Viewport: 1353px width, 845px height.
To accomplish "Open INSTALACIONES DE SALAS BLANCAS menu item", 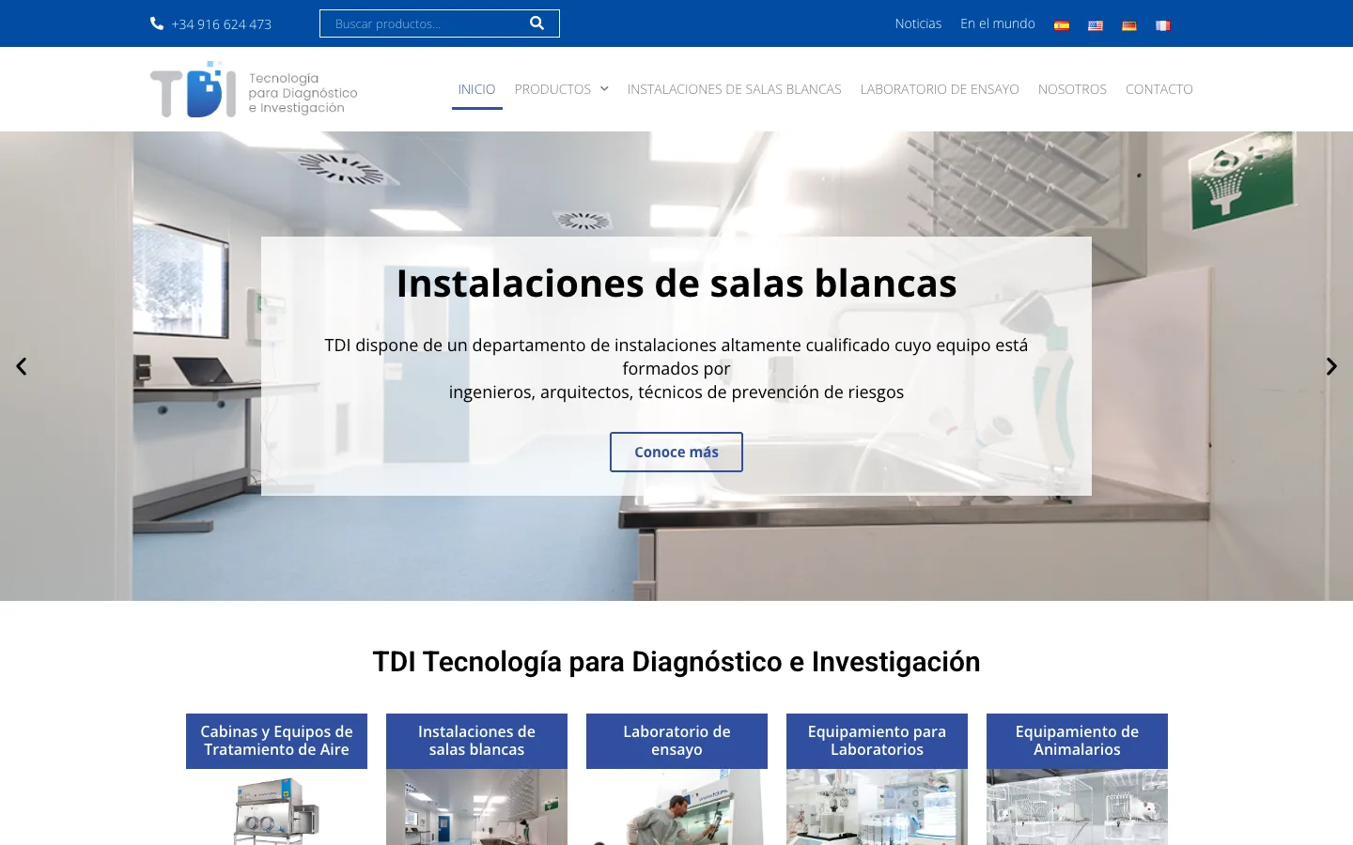I will tap(735, 89).
